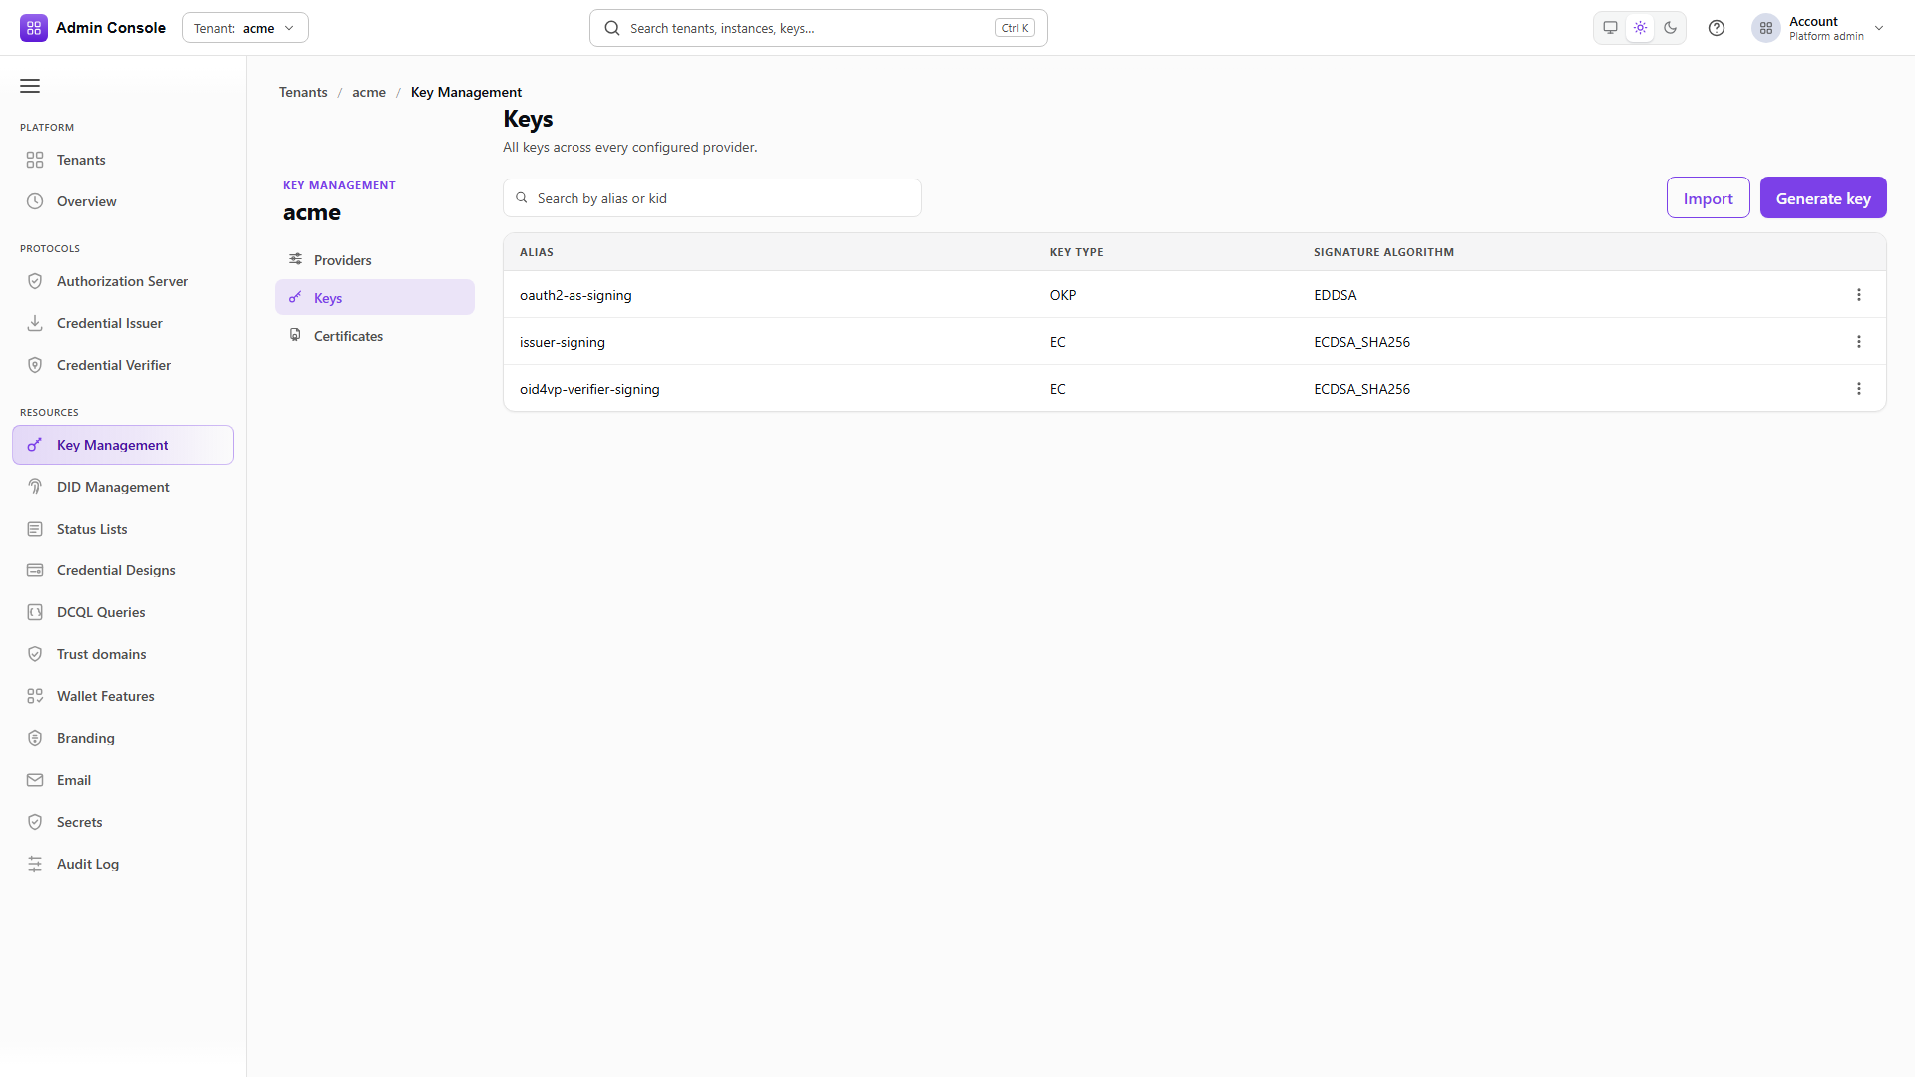Open the help question-mark icon
Viewport: 1915px width, 1077px height.
click(x=1717, y=28)
